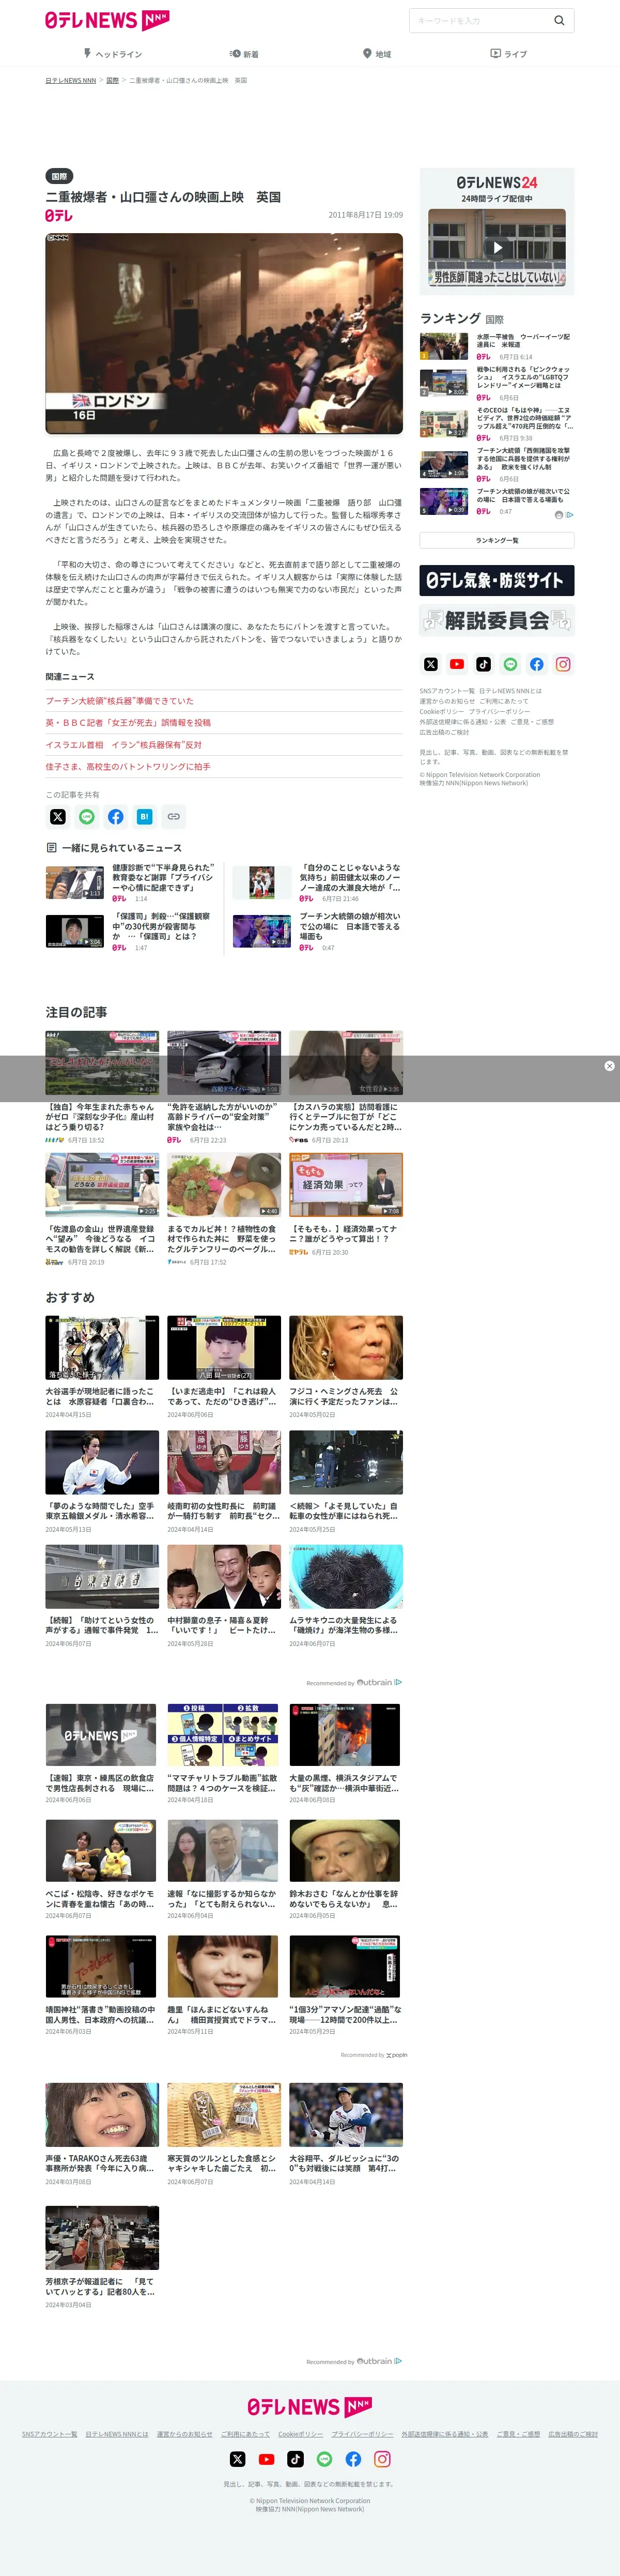Open the 中村獅童の息子・陽喜＆夏幹 article
This screenshot has width=620, height=2576.
click(x=223, y=1625)
